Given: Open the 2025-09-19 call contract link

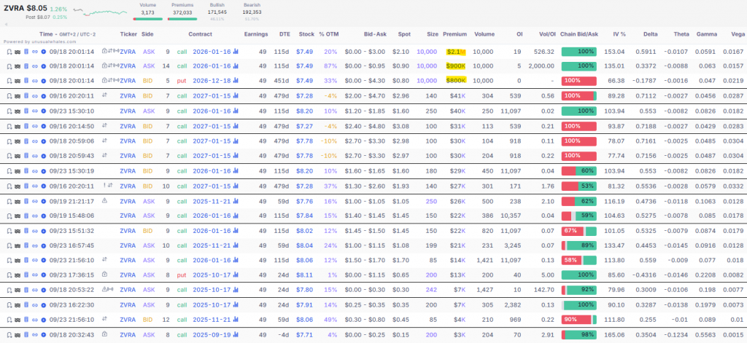Looking at the screenshot, I should click(x=212, y=335).
